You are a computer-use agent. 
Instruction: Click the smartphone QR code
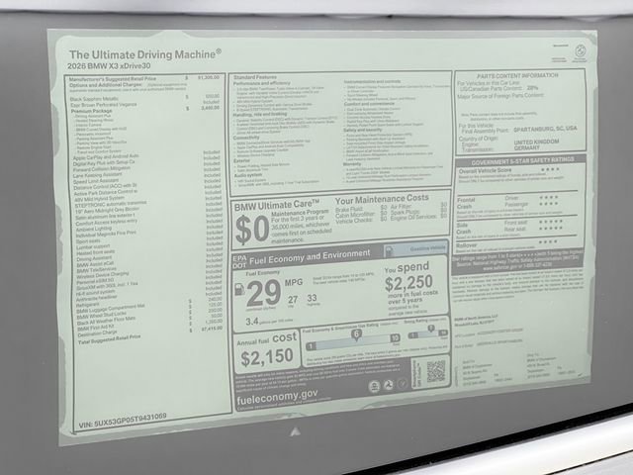[436, 371]
